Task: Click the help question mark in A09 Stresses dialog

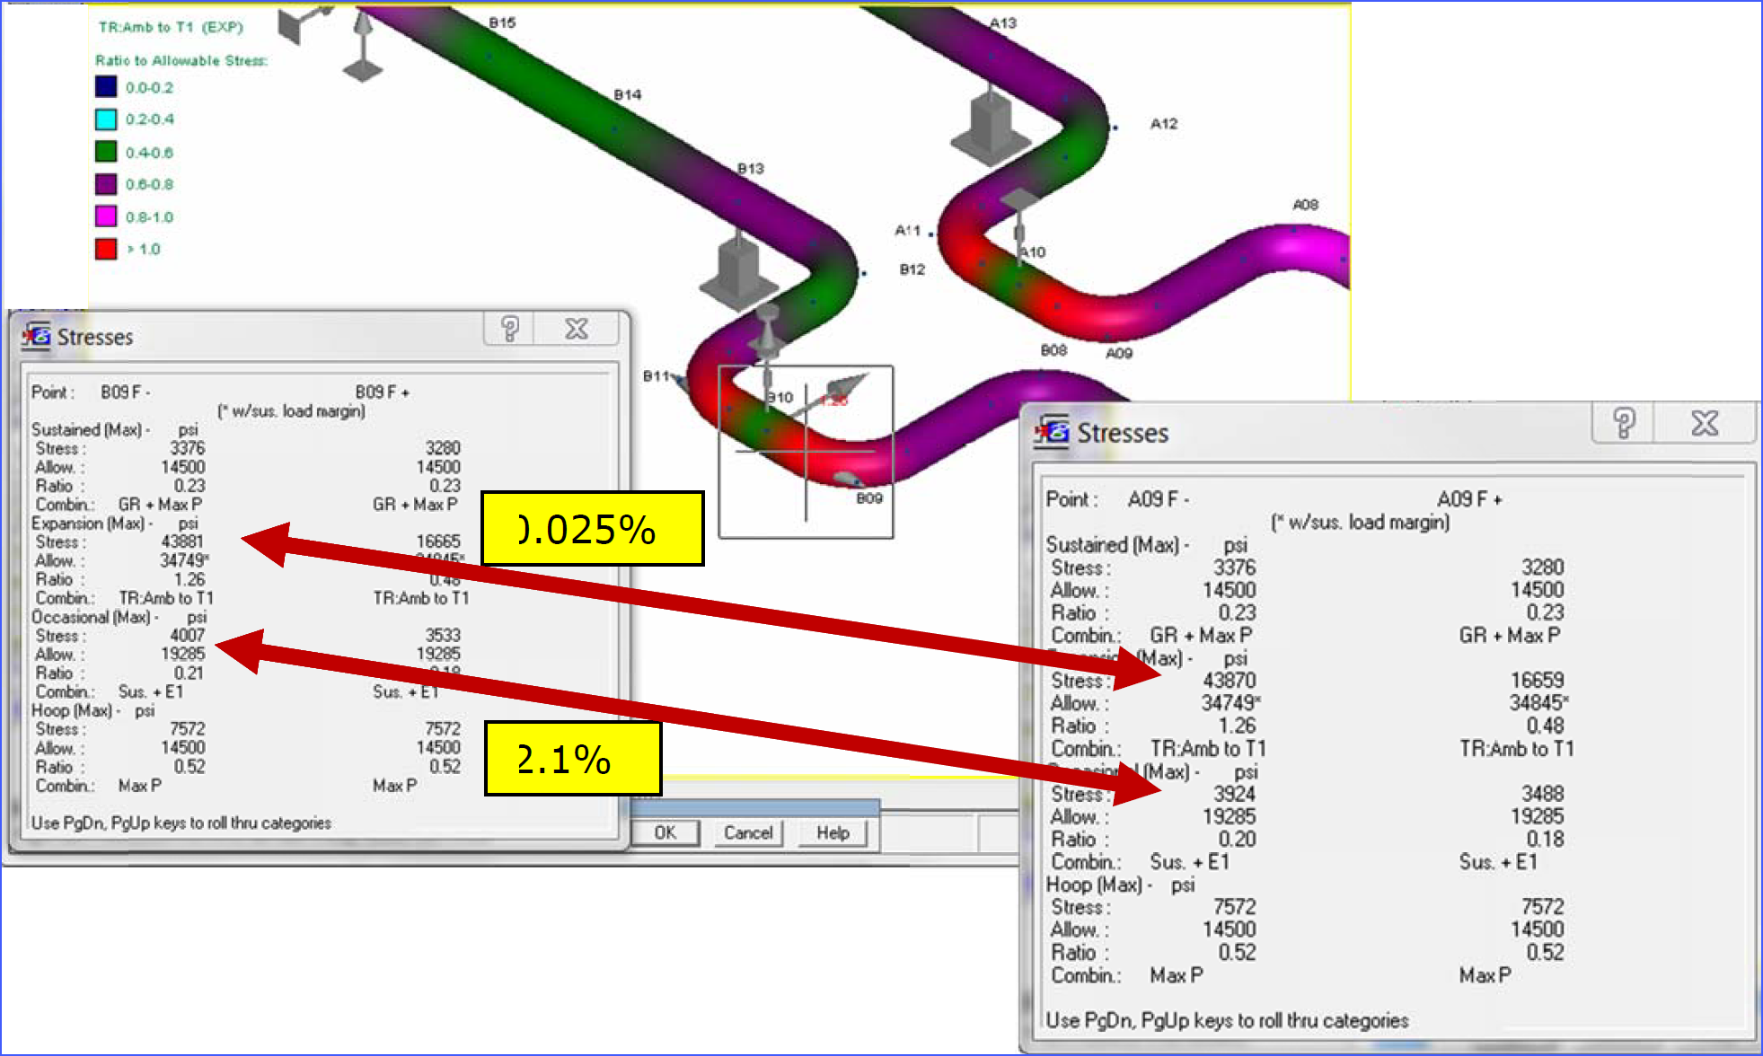Action: tap(1623, 422)
